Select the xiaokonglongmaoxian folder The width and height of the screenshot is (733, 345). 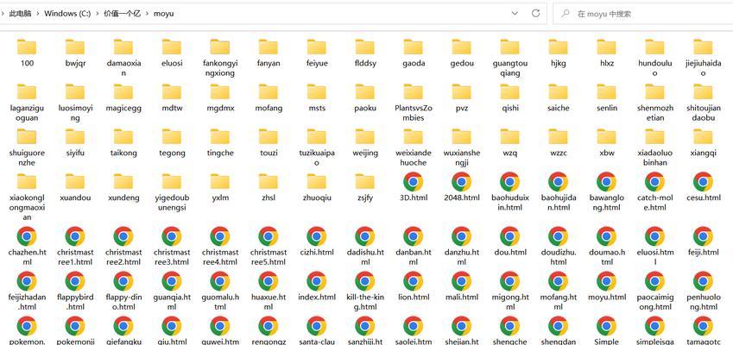click(x=27, y=181)
